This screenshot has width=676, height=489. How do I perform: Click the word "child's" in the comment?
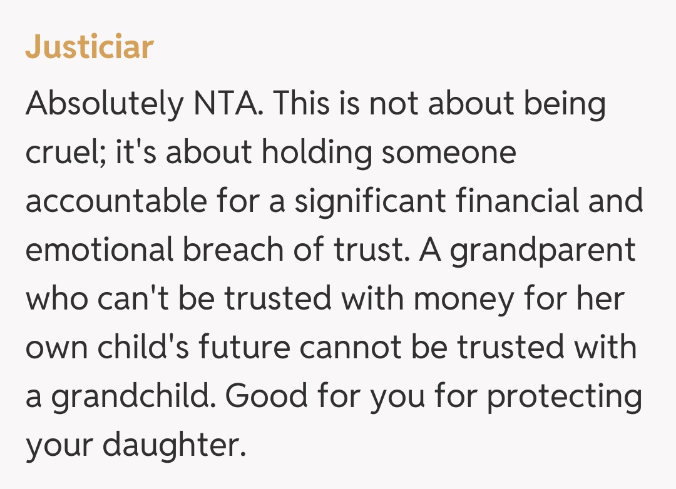145,347
